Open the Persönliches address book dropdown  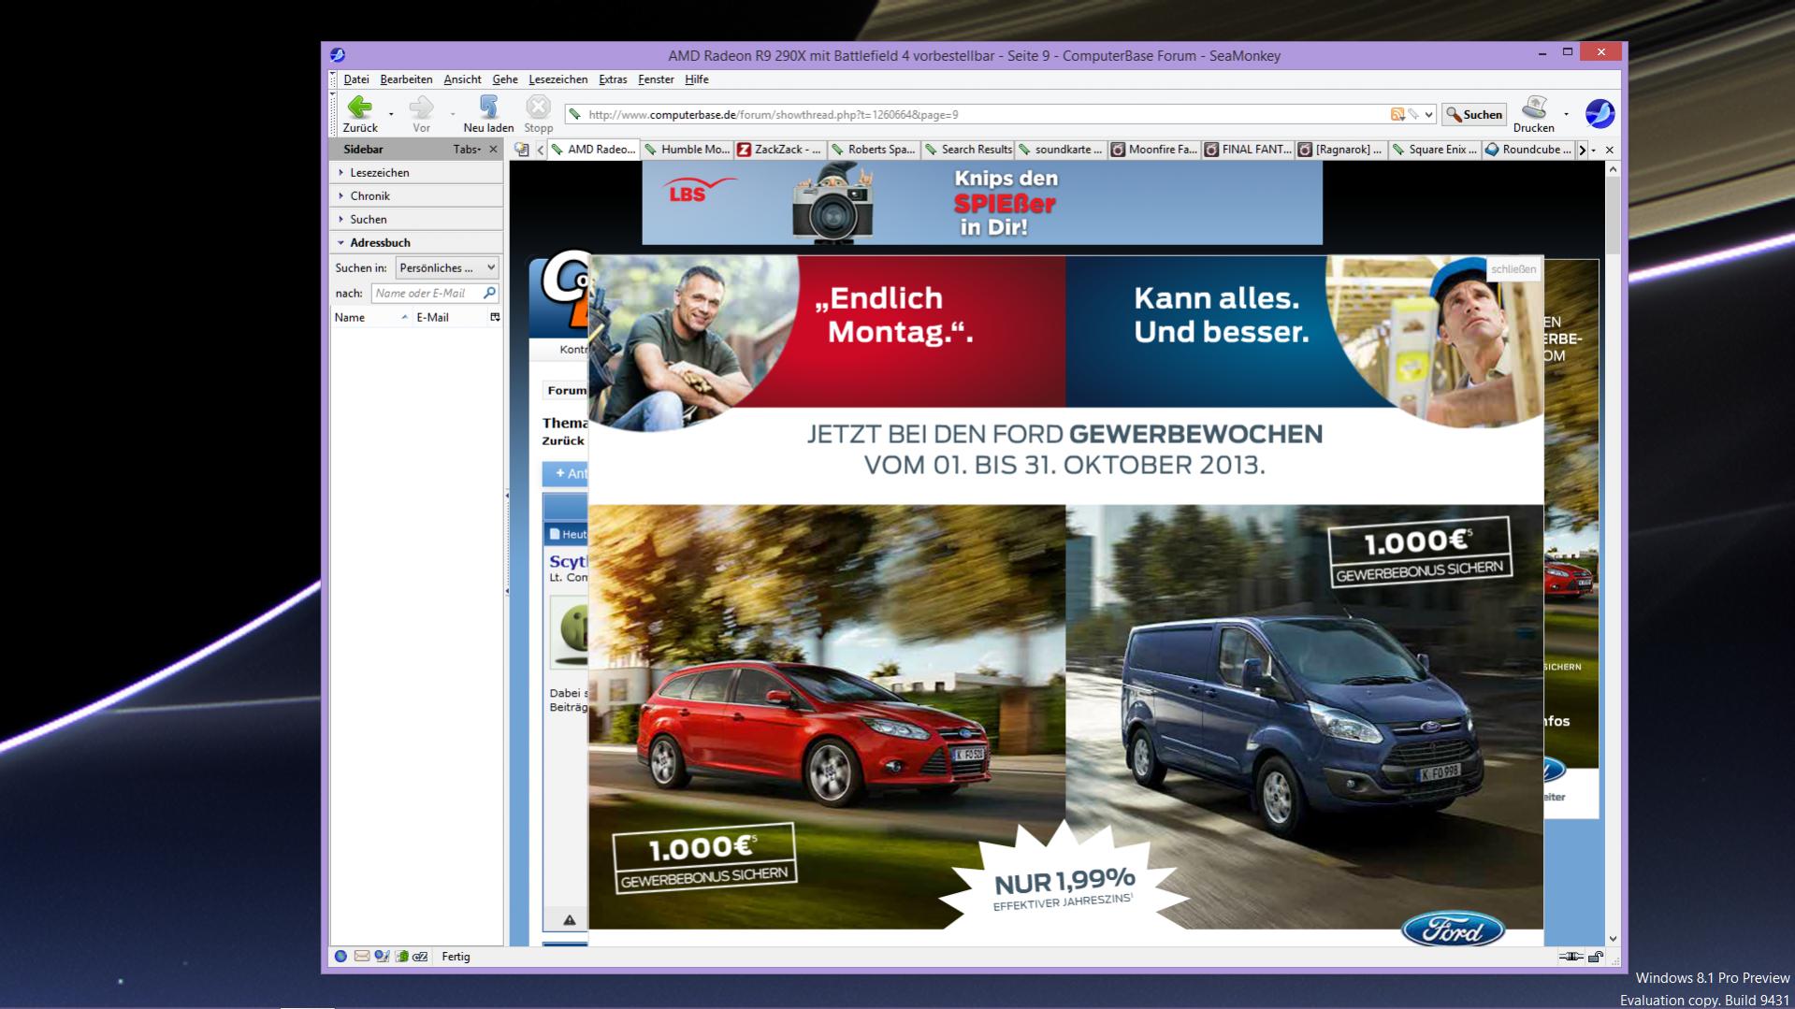coord(447,268)
